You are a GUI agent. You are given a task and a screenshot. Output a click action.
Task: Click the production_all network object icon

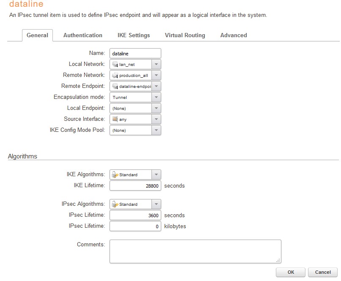[115, 76]
